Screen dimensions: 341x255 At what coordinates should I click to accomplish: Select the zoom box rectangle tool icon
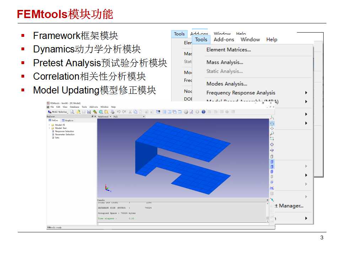272,138
